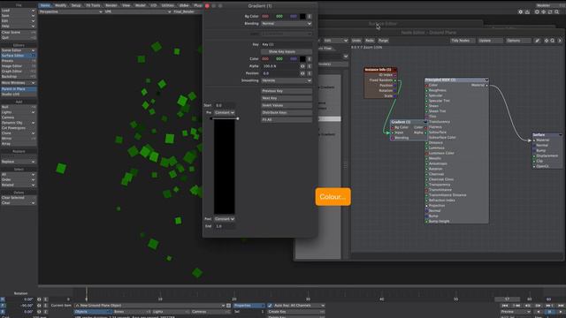The image size is (566, 318).
Task: Open the Blending Normal dropdown
Action: (287, 24)
